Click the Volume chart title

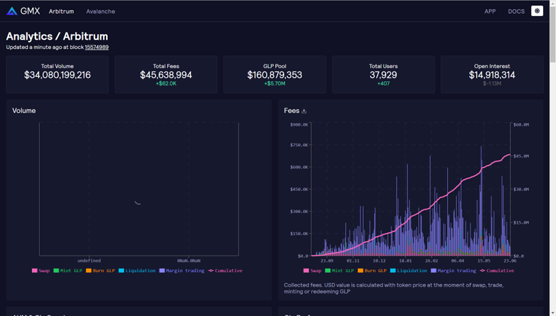pos(24,111)
